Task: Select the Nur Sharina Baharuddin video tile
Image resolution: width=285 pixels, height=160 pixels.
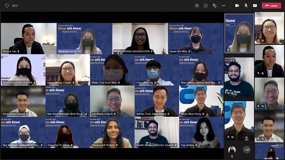Action: [x=140, y=39]
